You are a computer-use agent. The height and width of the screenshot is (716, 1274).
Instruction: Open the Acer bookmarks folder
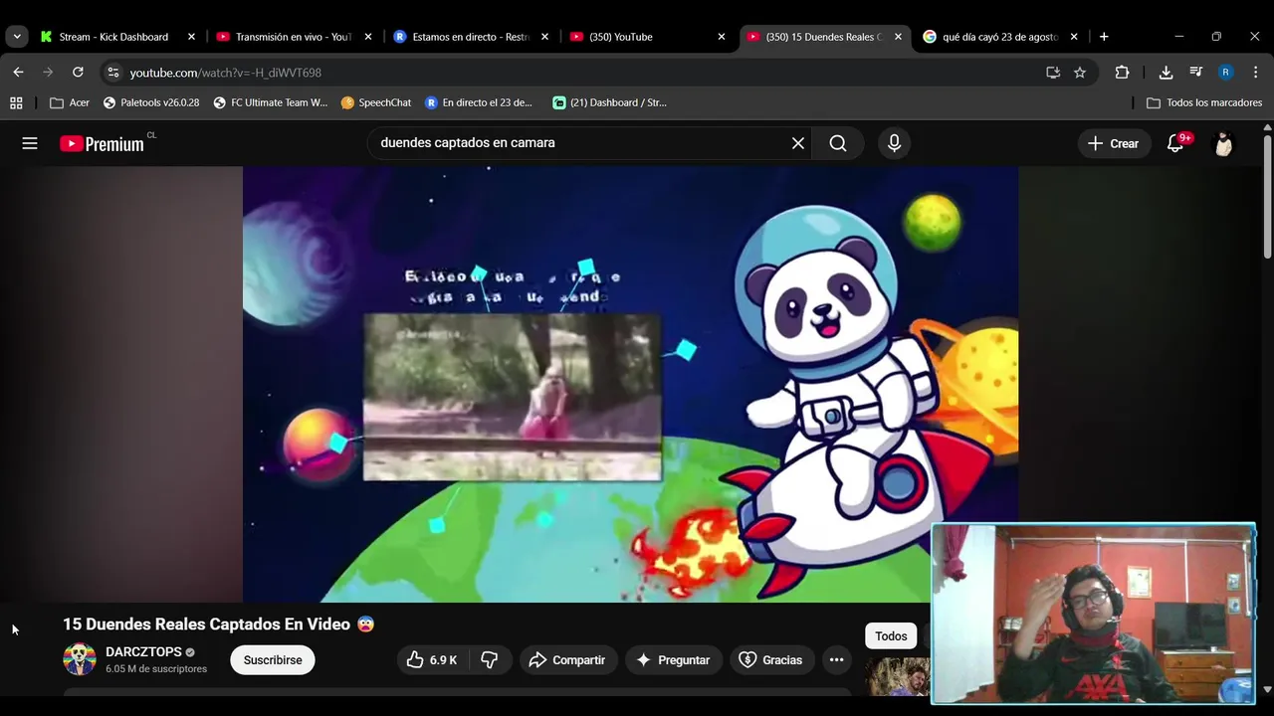[x=70, y=102]
